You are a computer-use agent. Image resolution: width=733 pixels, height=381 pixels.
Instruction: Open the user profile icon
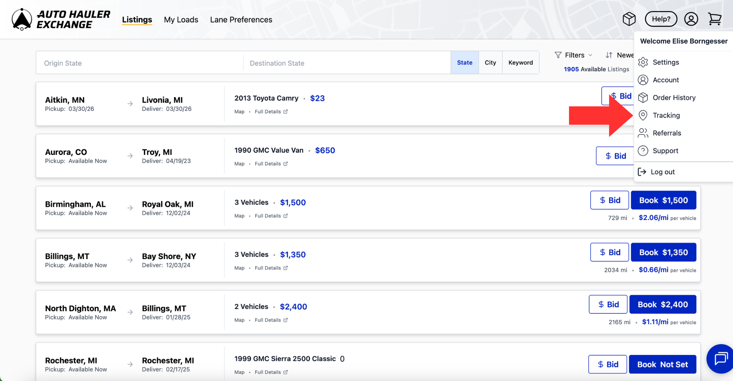[x=691, y=19]
